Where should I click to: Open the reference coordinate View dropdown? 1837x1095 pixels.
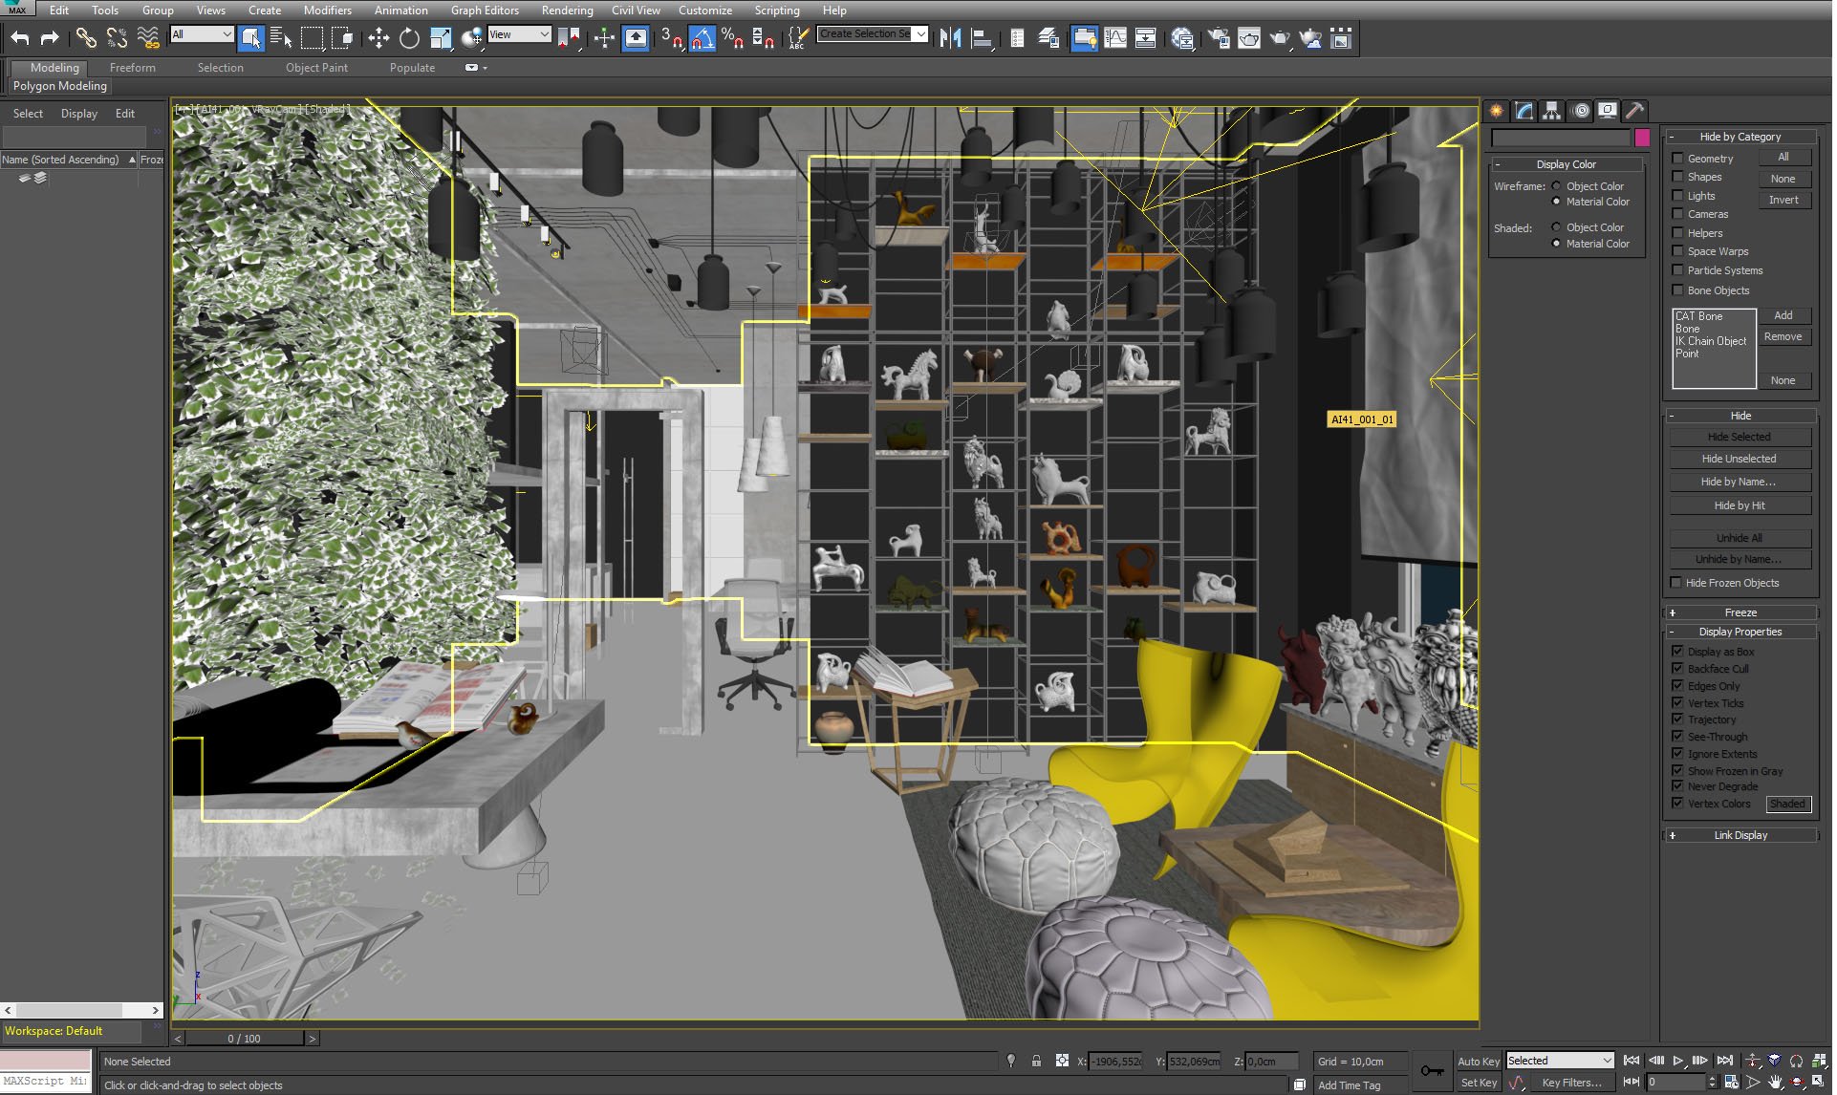click(519, 34)
